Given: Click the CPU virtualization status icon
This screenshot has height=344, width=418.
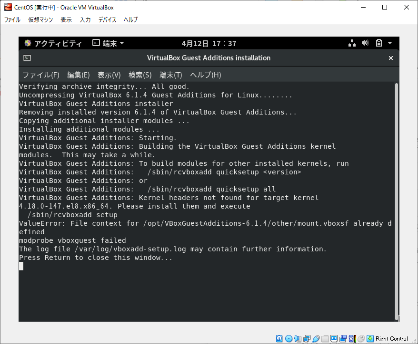Looking at the screenshot, I should point(352,338).
